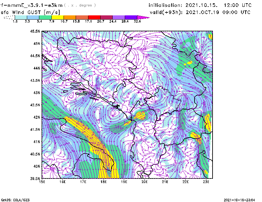Select the crimson 20.7–24.4 legend swatch
Viewport: 262px width, 202px height.
pos(106,17)
